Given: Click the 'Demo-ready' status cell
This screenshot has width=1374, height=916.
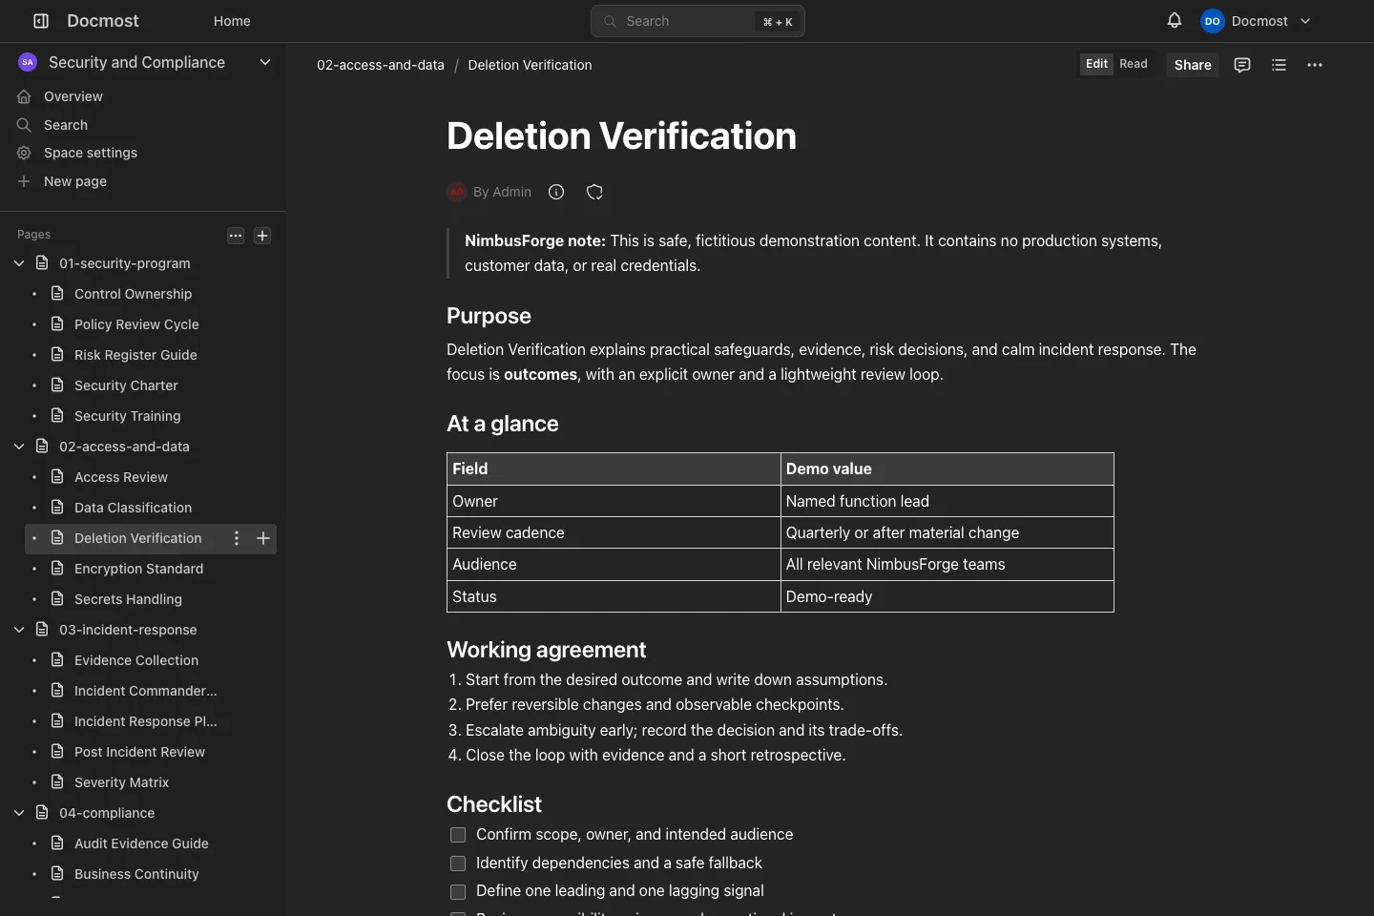Looking at the screenshot, I should pyautogui.click(x=947, y=596).
